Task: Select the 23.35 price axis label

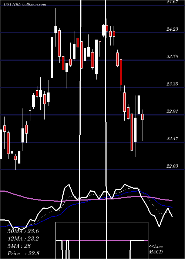Action: click(x=172, y=84)
